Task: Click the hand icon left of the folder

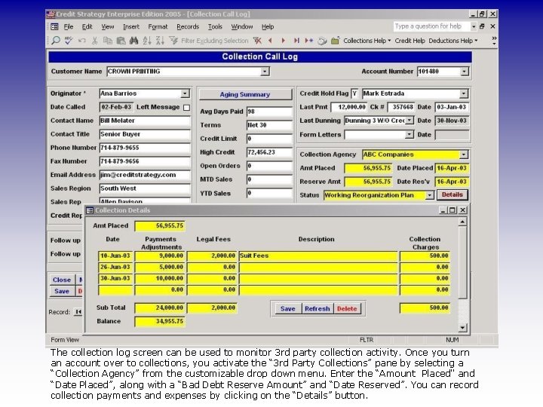Action: (322, 41)
